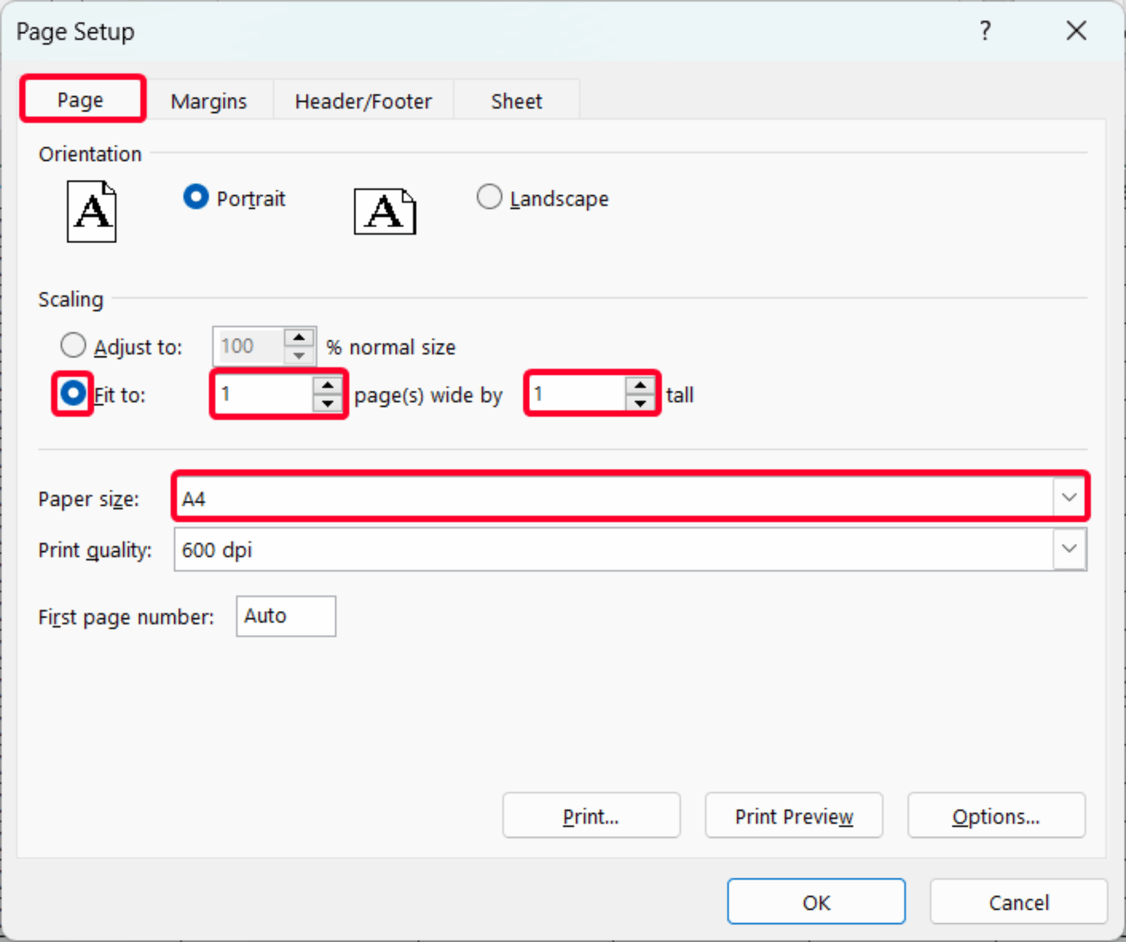1126x942 pixels.
Task: Click the Portrait orientation preview icon
Action: point(91,212)
